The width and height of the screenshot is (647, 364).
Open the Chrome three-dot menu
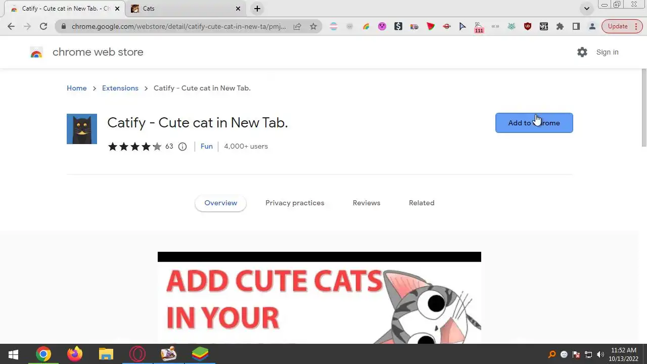tap(636, 26)
